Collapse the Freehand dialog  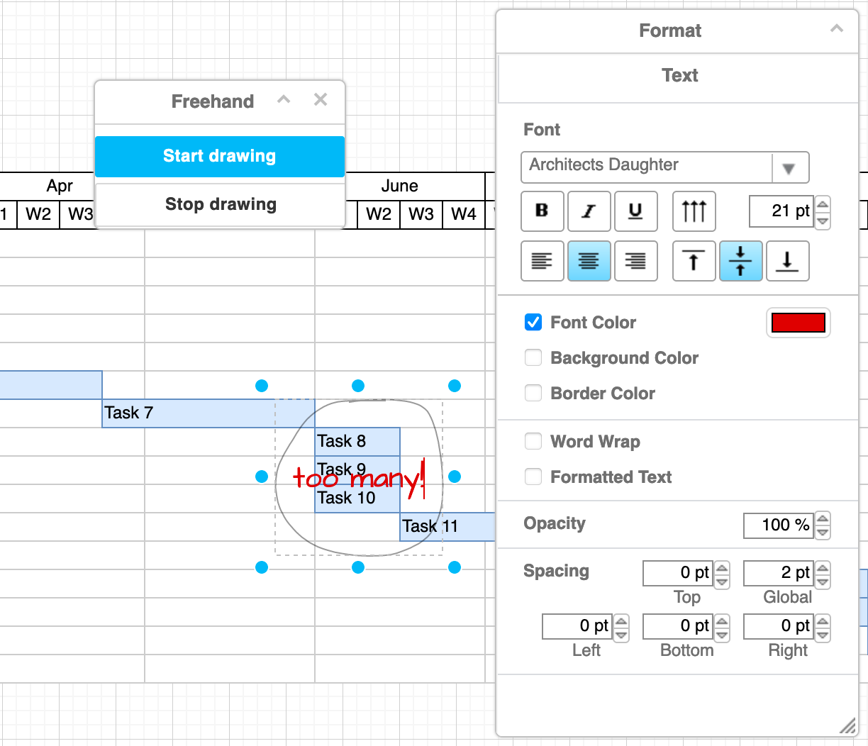[x=284, y=100]
